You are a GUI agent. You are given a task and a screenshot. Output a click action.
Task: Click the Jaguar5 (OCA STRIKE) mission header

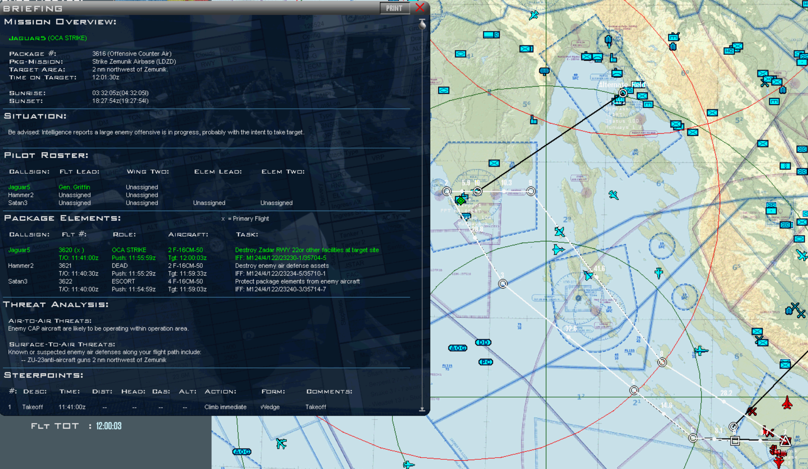(48, 38)
